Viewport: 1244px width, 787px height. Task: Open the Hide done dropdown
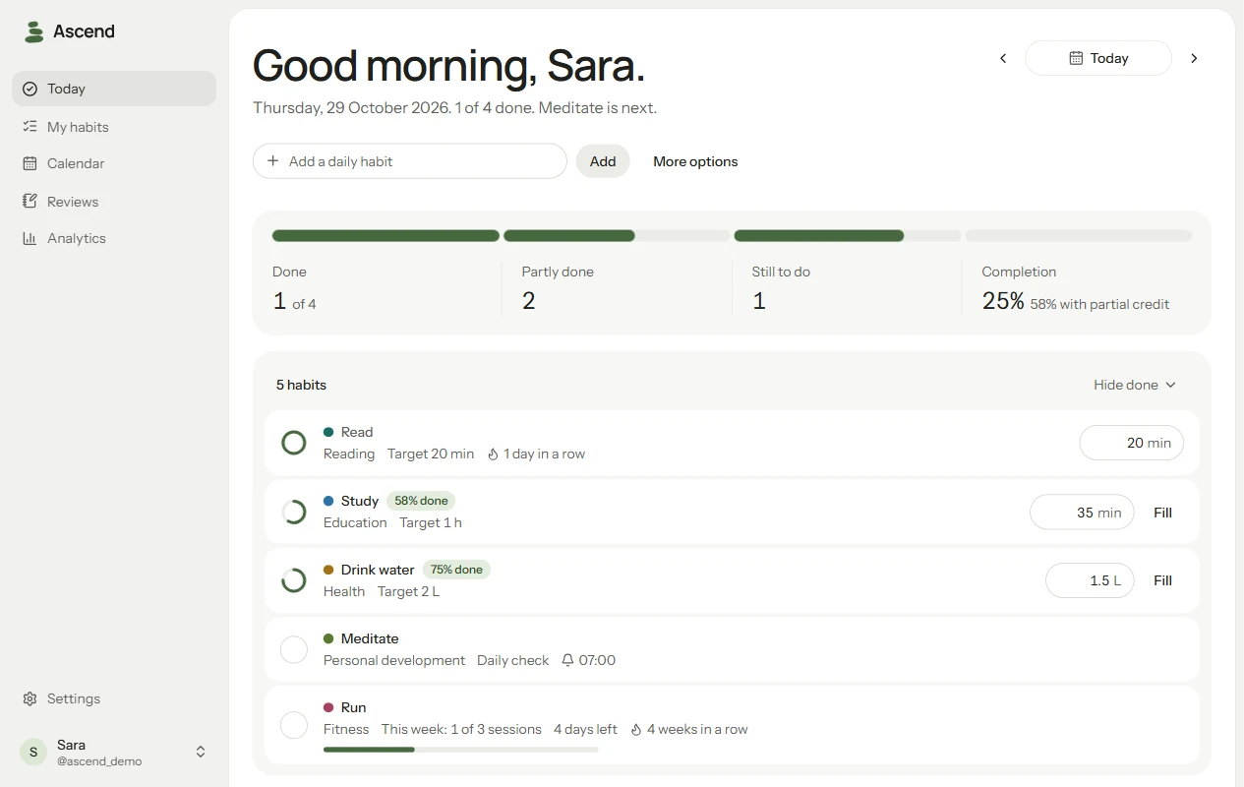(1135, 385)
